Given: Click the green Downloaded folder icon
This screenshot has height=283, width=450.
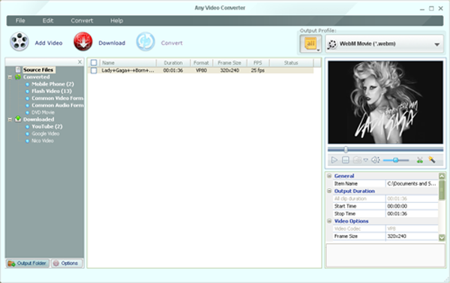Looking at the screenshot, I should tap(18, 119).
